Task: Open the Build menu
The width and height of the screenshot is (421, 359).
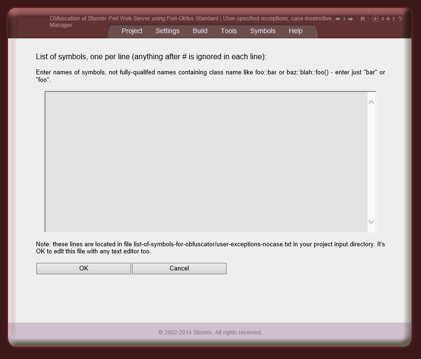Action: coord(200,31)
